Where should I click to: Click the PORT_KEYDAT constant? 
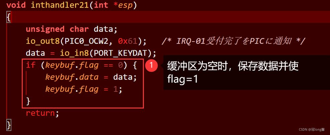tap(120, 54)
